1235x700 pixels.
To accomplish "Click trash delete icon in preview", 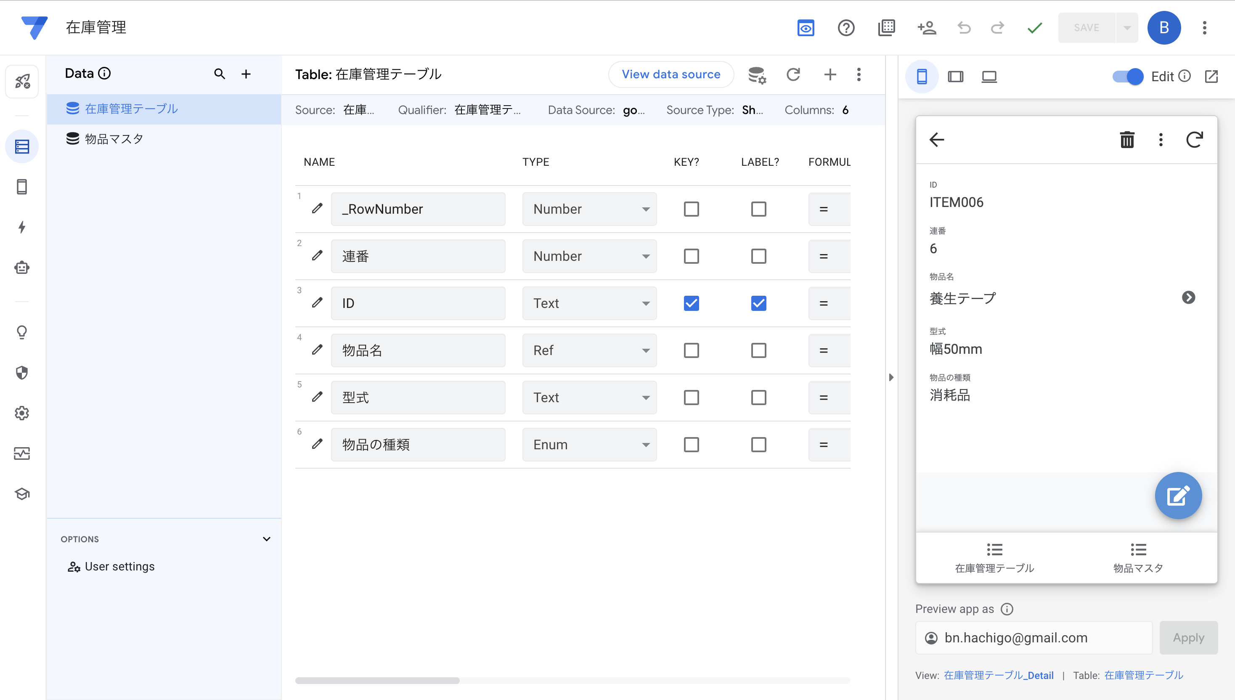I will pyautogui.click(x=1127, y=140).
